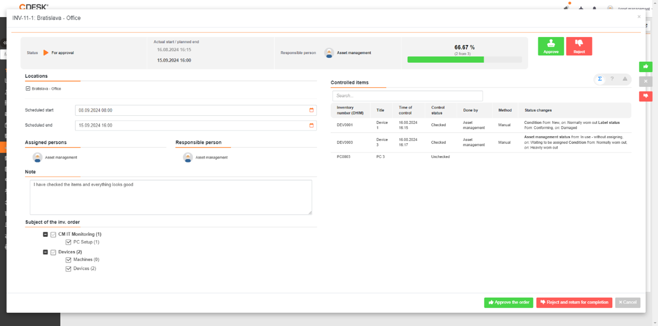Click the Device 1 title cell

[382, 125]
